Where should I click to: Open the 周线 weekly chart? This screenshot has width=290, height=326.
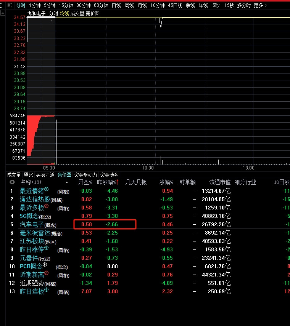click(129, 5)
